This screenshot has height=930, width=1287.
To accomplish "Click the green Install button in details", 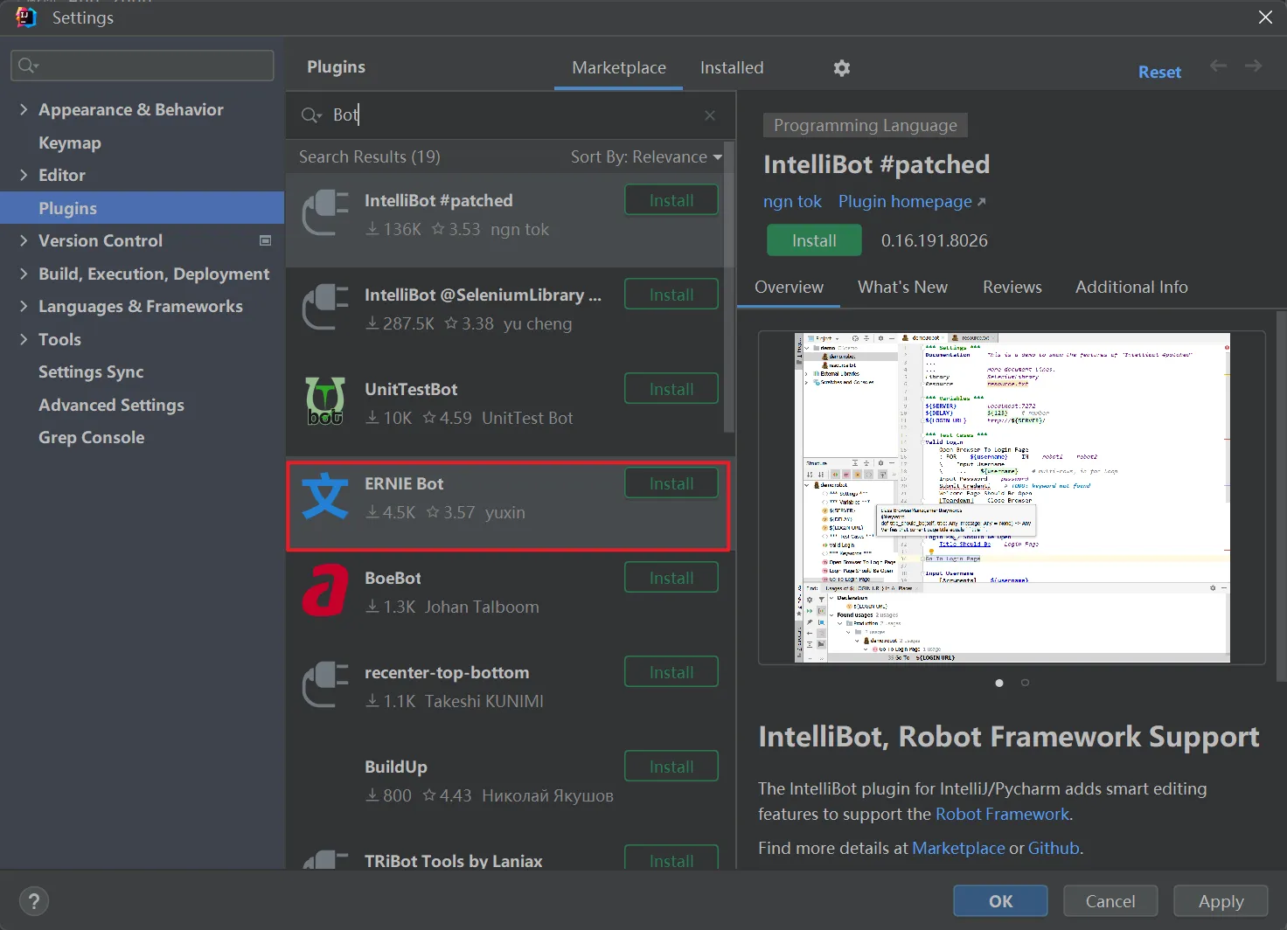I will click(814, 240).
